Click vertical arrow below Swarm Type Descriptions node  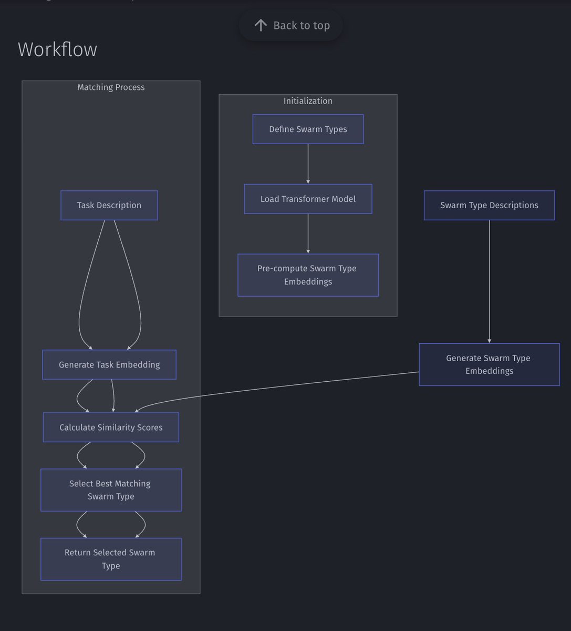(489, 281)
